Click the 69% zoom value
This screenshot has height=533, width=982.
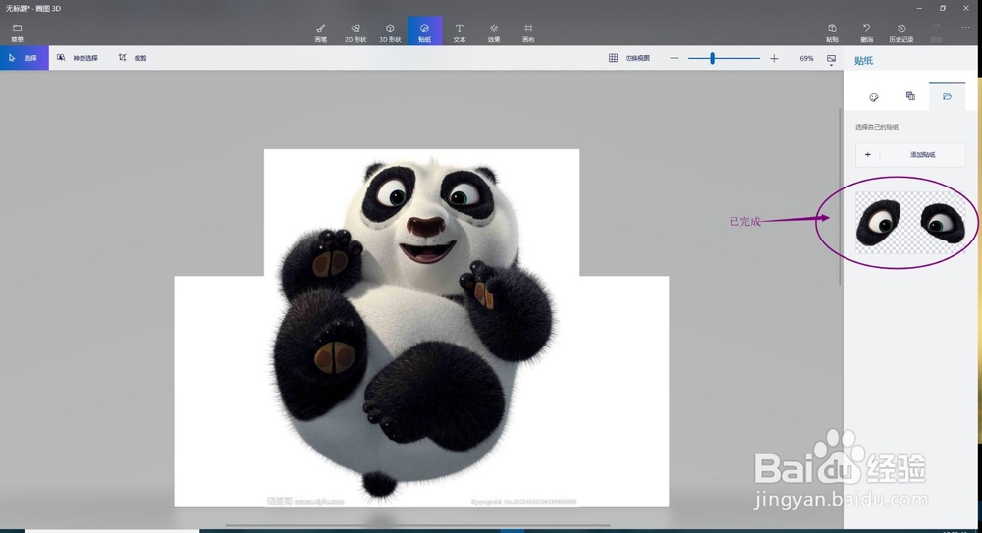click(806, 58)
